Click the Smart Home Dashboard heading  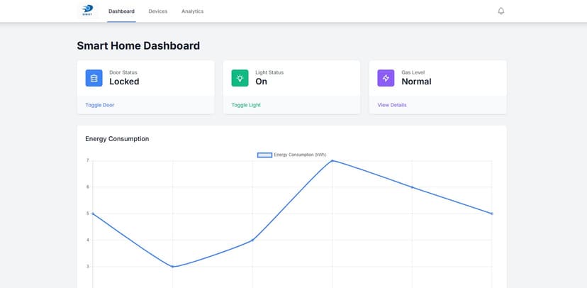[x=138, y=45]
